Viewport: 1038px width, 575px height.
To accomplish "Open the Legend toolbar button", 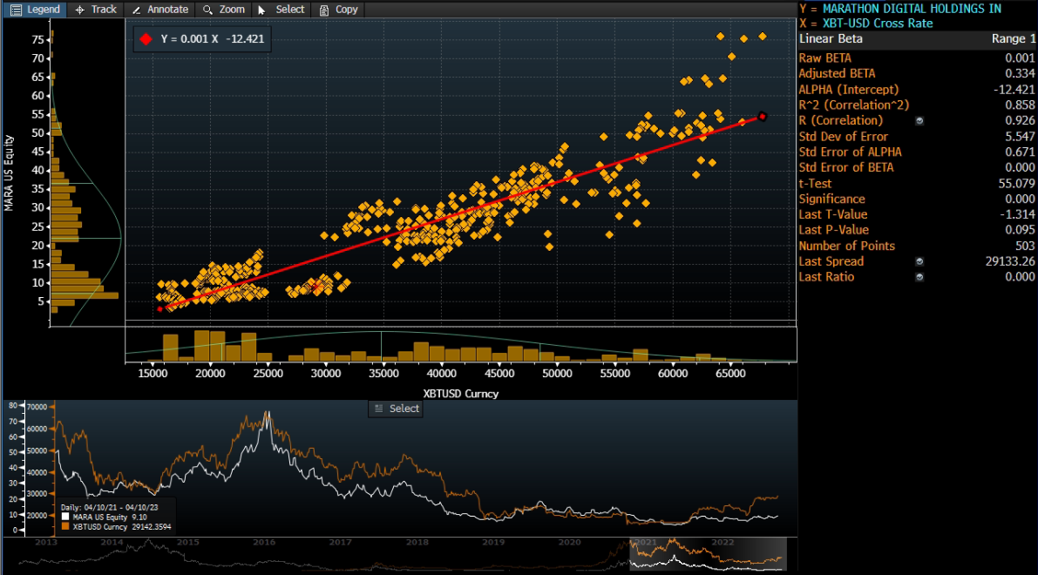I will [x=35, y=10].
